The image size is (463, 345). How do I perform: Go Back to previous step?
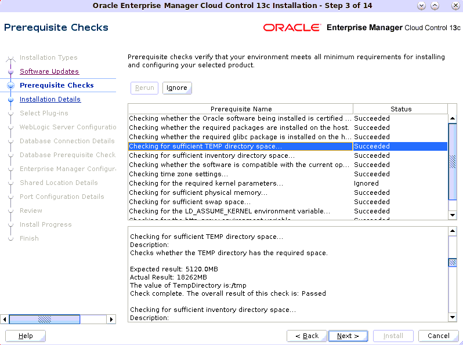pyautogui.click(x=307, y=336)
